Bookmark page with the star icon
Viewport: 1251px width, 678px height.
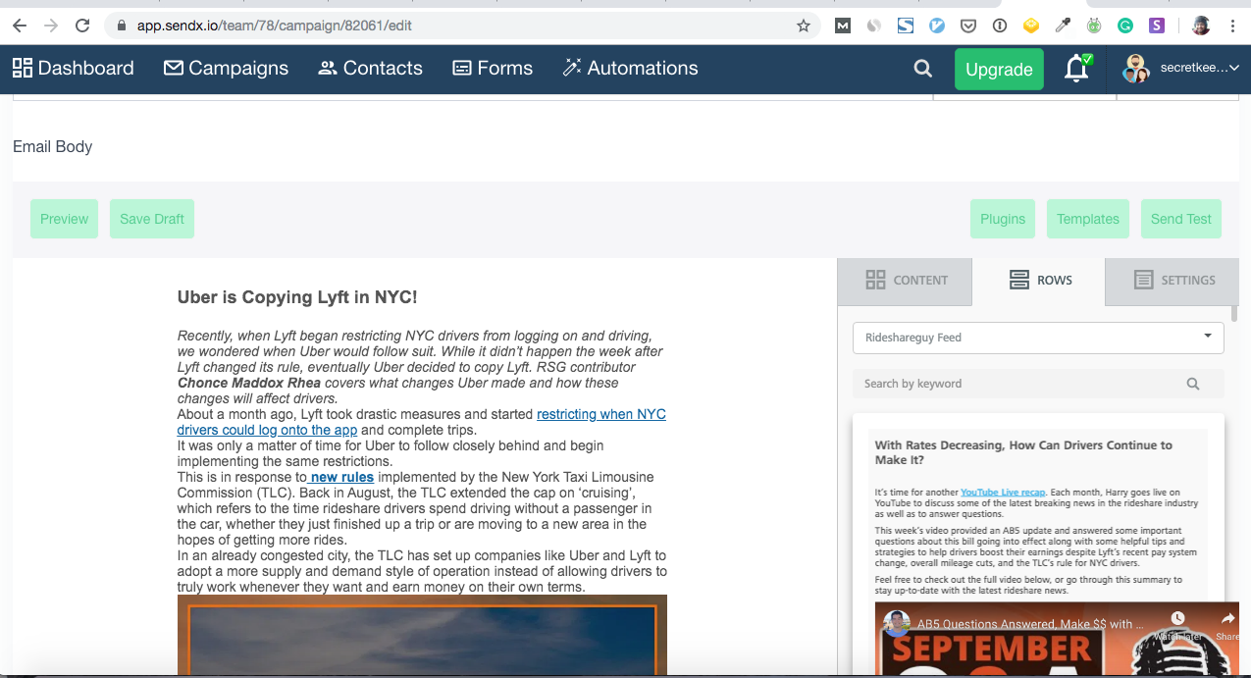click(x=804, y=26)
